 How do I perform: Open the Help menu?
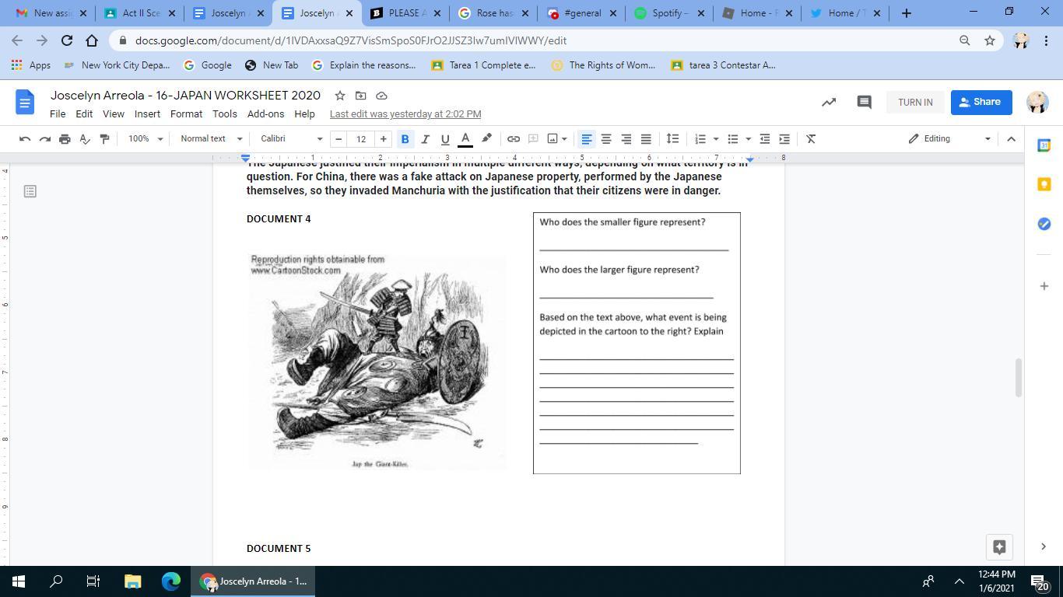point(304,113)
